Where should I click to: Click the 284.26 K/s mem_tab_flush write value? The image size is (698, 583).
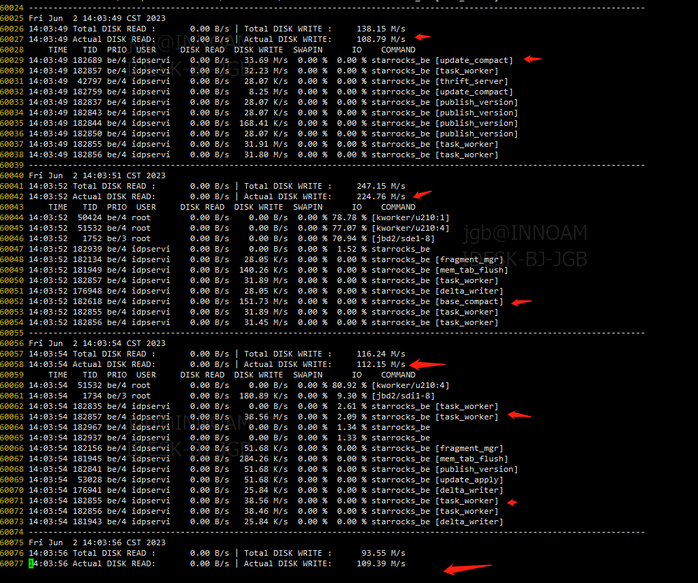pos(263,459)
